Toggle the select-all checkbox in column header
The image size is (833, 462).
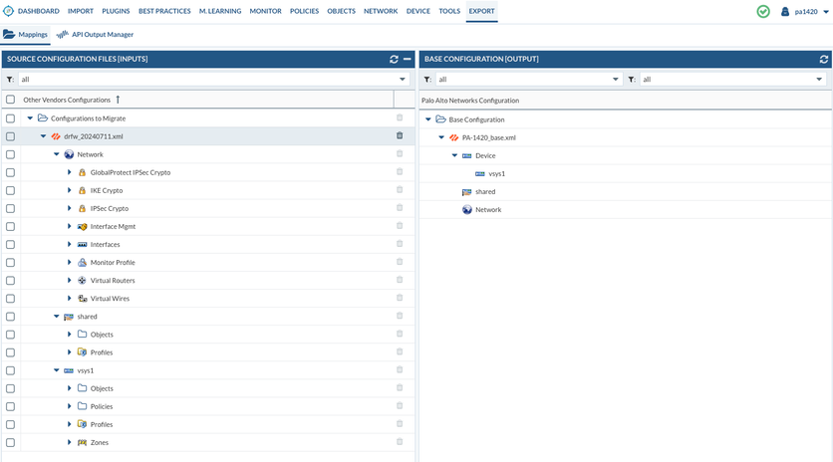(10, 100)
